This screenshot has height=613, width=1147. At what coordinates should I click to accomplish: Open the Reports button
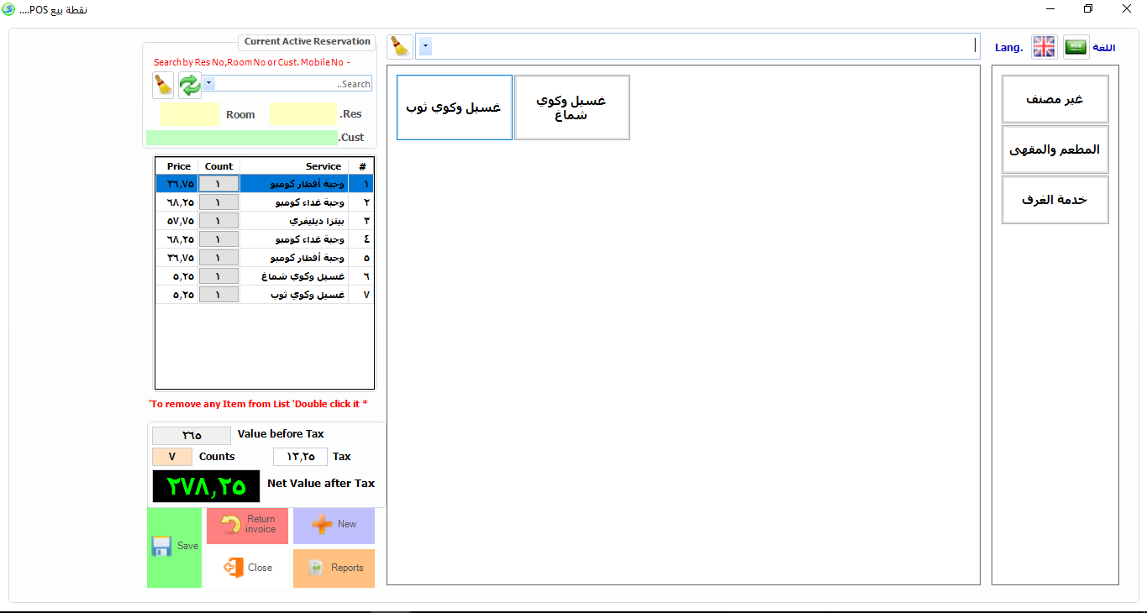click(x=334, y=568)
